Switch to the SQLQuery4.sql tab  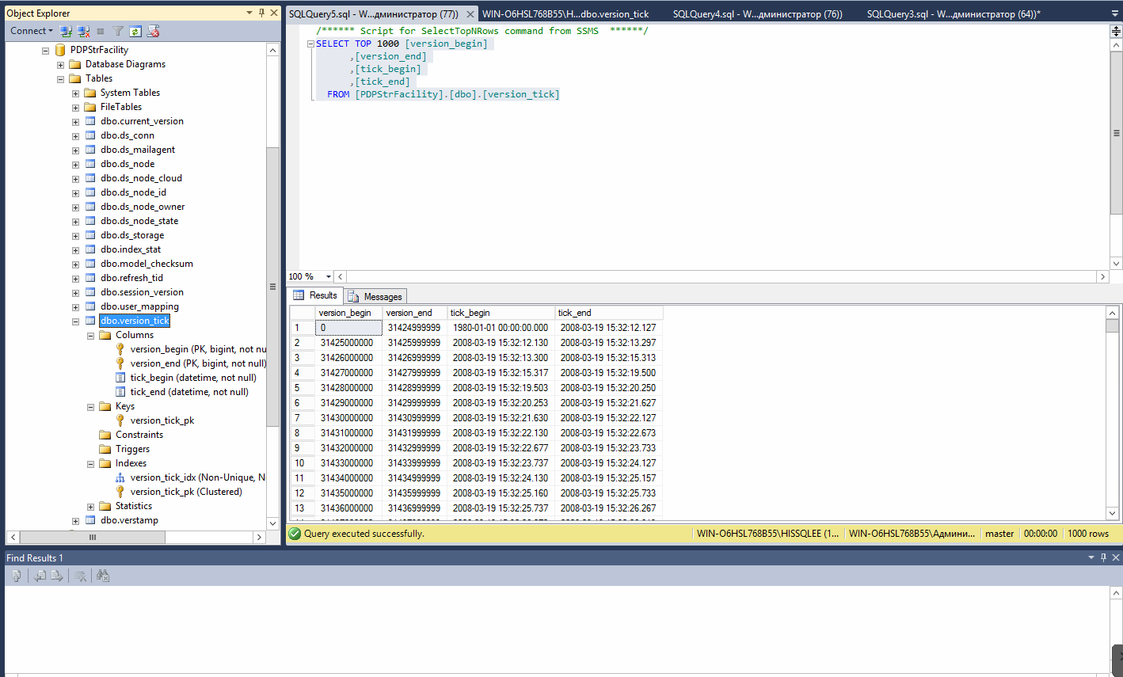click(758, 14)
